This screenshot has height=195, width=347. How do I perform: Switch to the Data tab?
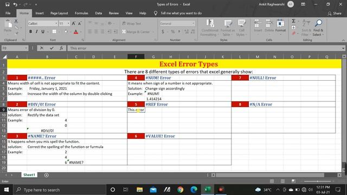[99, 13]
